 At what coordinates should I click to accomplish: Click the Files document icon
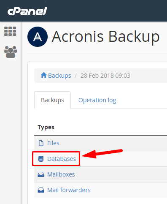click(41, 143)
